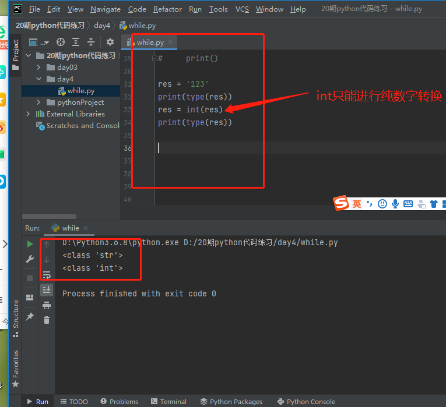Image resolution: width=446 pixels, height=407 pixels.
Task: Toggle Scroll to End in Run console
Action: pyautogui.click(x=47, y=290)
